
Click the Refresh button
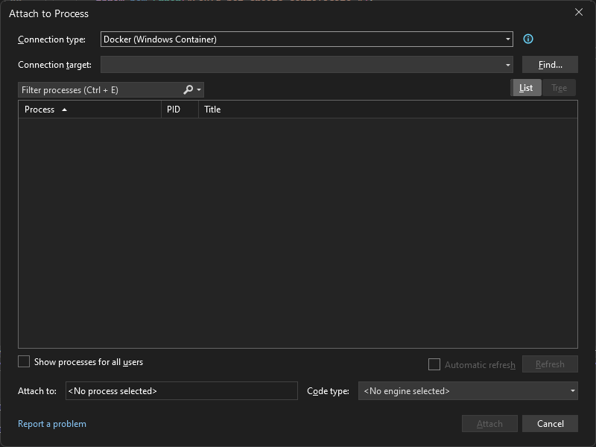point(550,364)
